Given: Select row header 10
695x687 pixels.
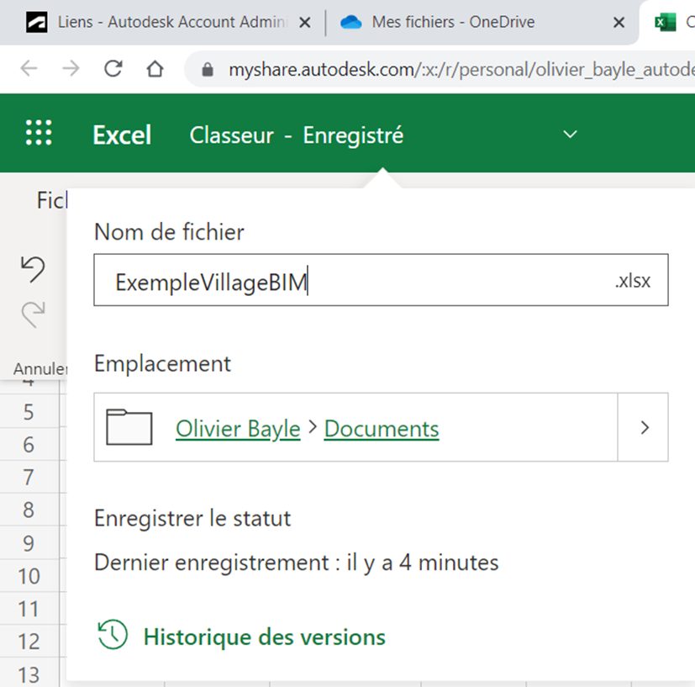Looking at the screenshot, I should click(x=29, y=576).
